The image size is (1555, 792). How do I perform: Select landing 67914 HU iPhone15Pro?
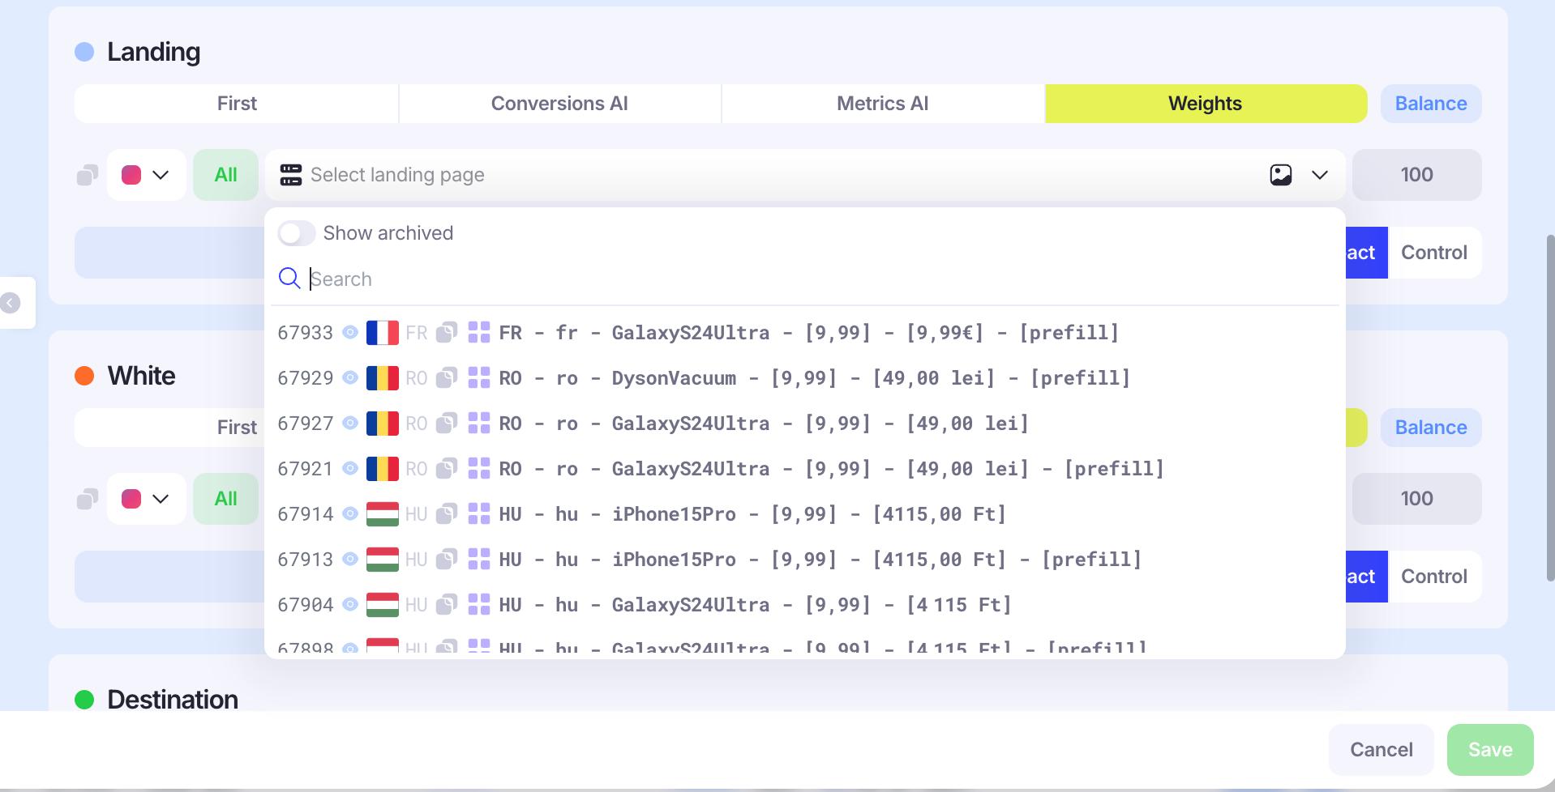coord(805,514)
